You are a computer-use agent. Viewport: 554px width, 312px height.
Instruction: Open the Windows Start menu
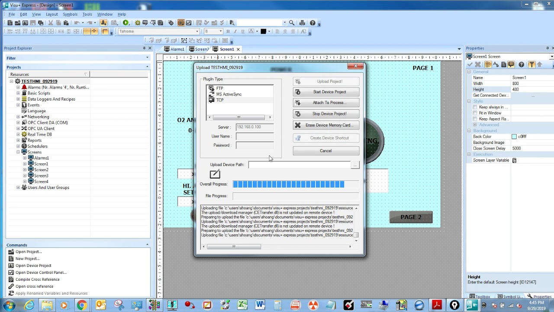coord(9,305)
